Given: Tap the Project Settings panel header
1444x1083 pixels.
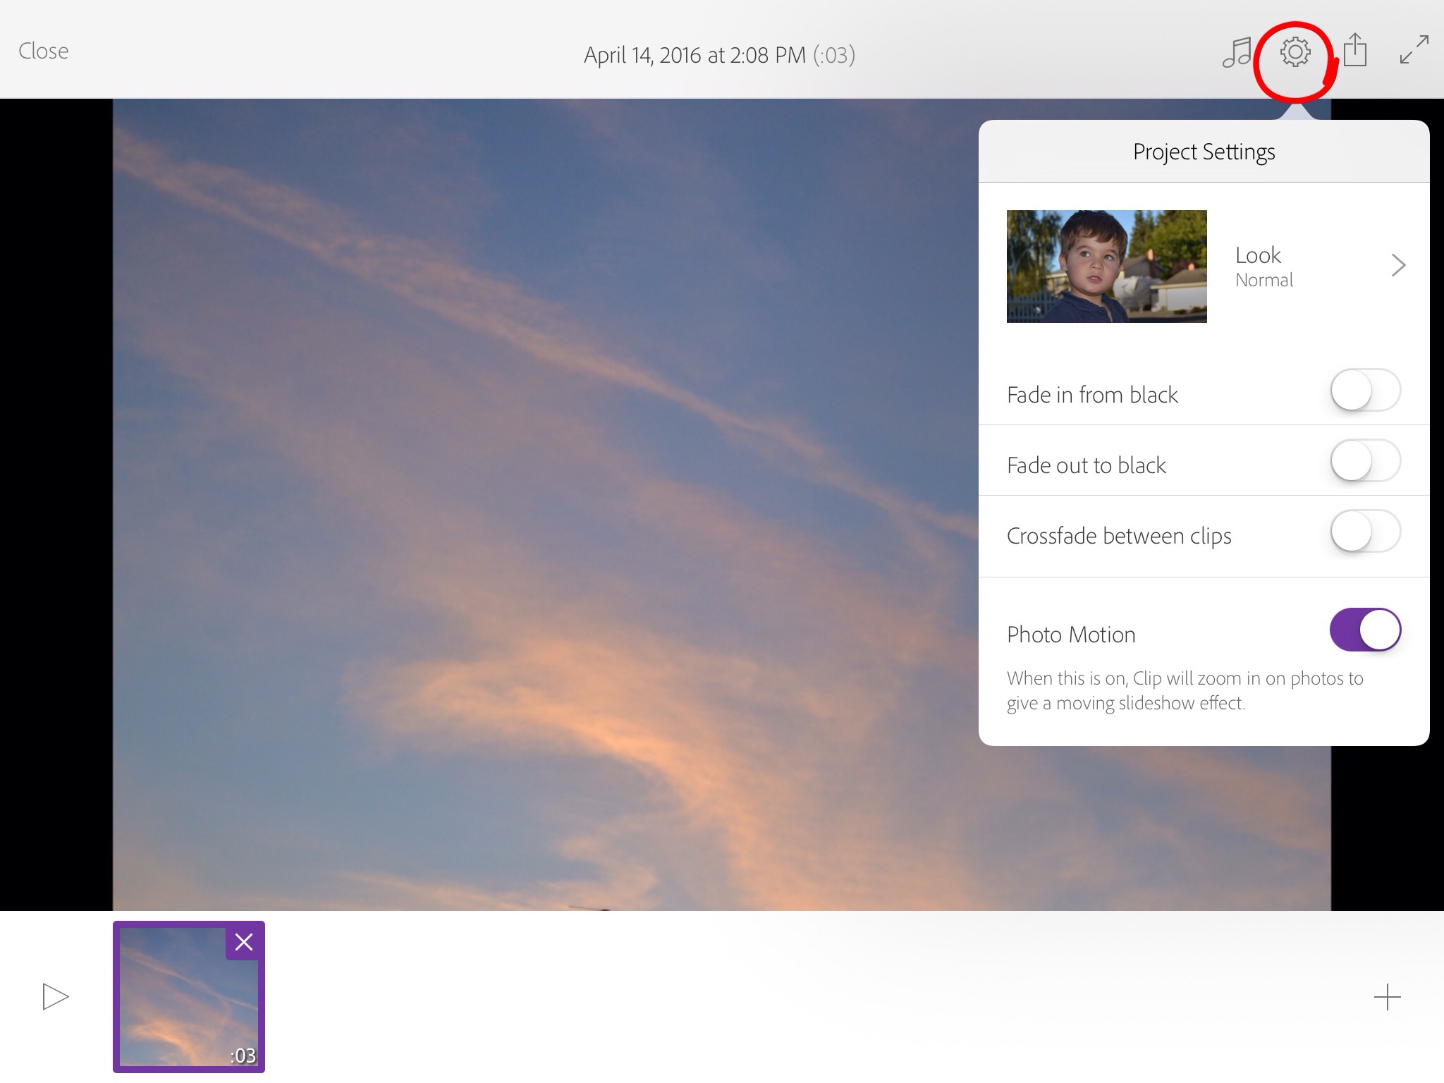Looking at the screenshot, I should pyautogui.click(x=1204, y=152).
